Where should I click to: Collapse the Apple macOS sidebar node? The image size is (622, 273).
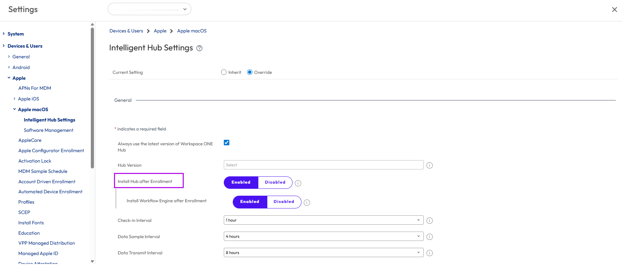point(15,109)
